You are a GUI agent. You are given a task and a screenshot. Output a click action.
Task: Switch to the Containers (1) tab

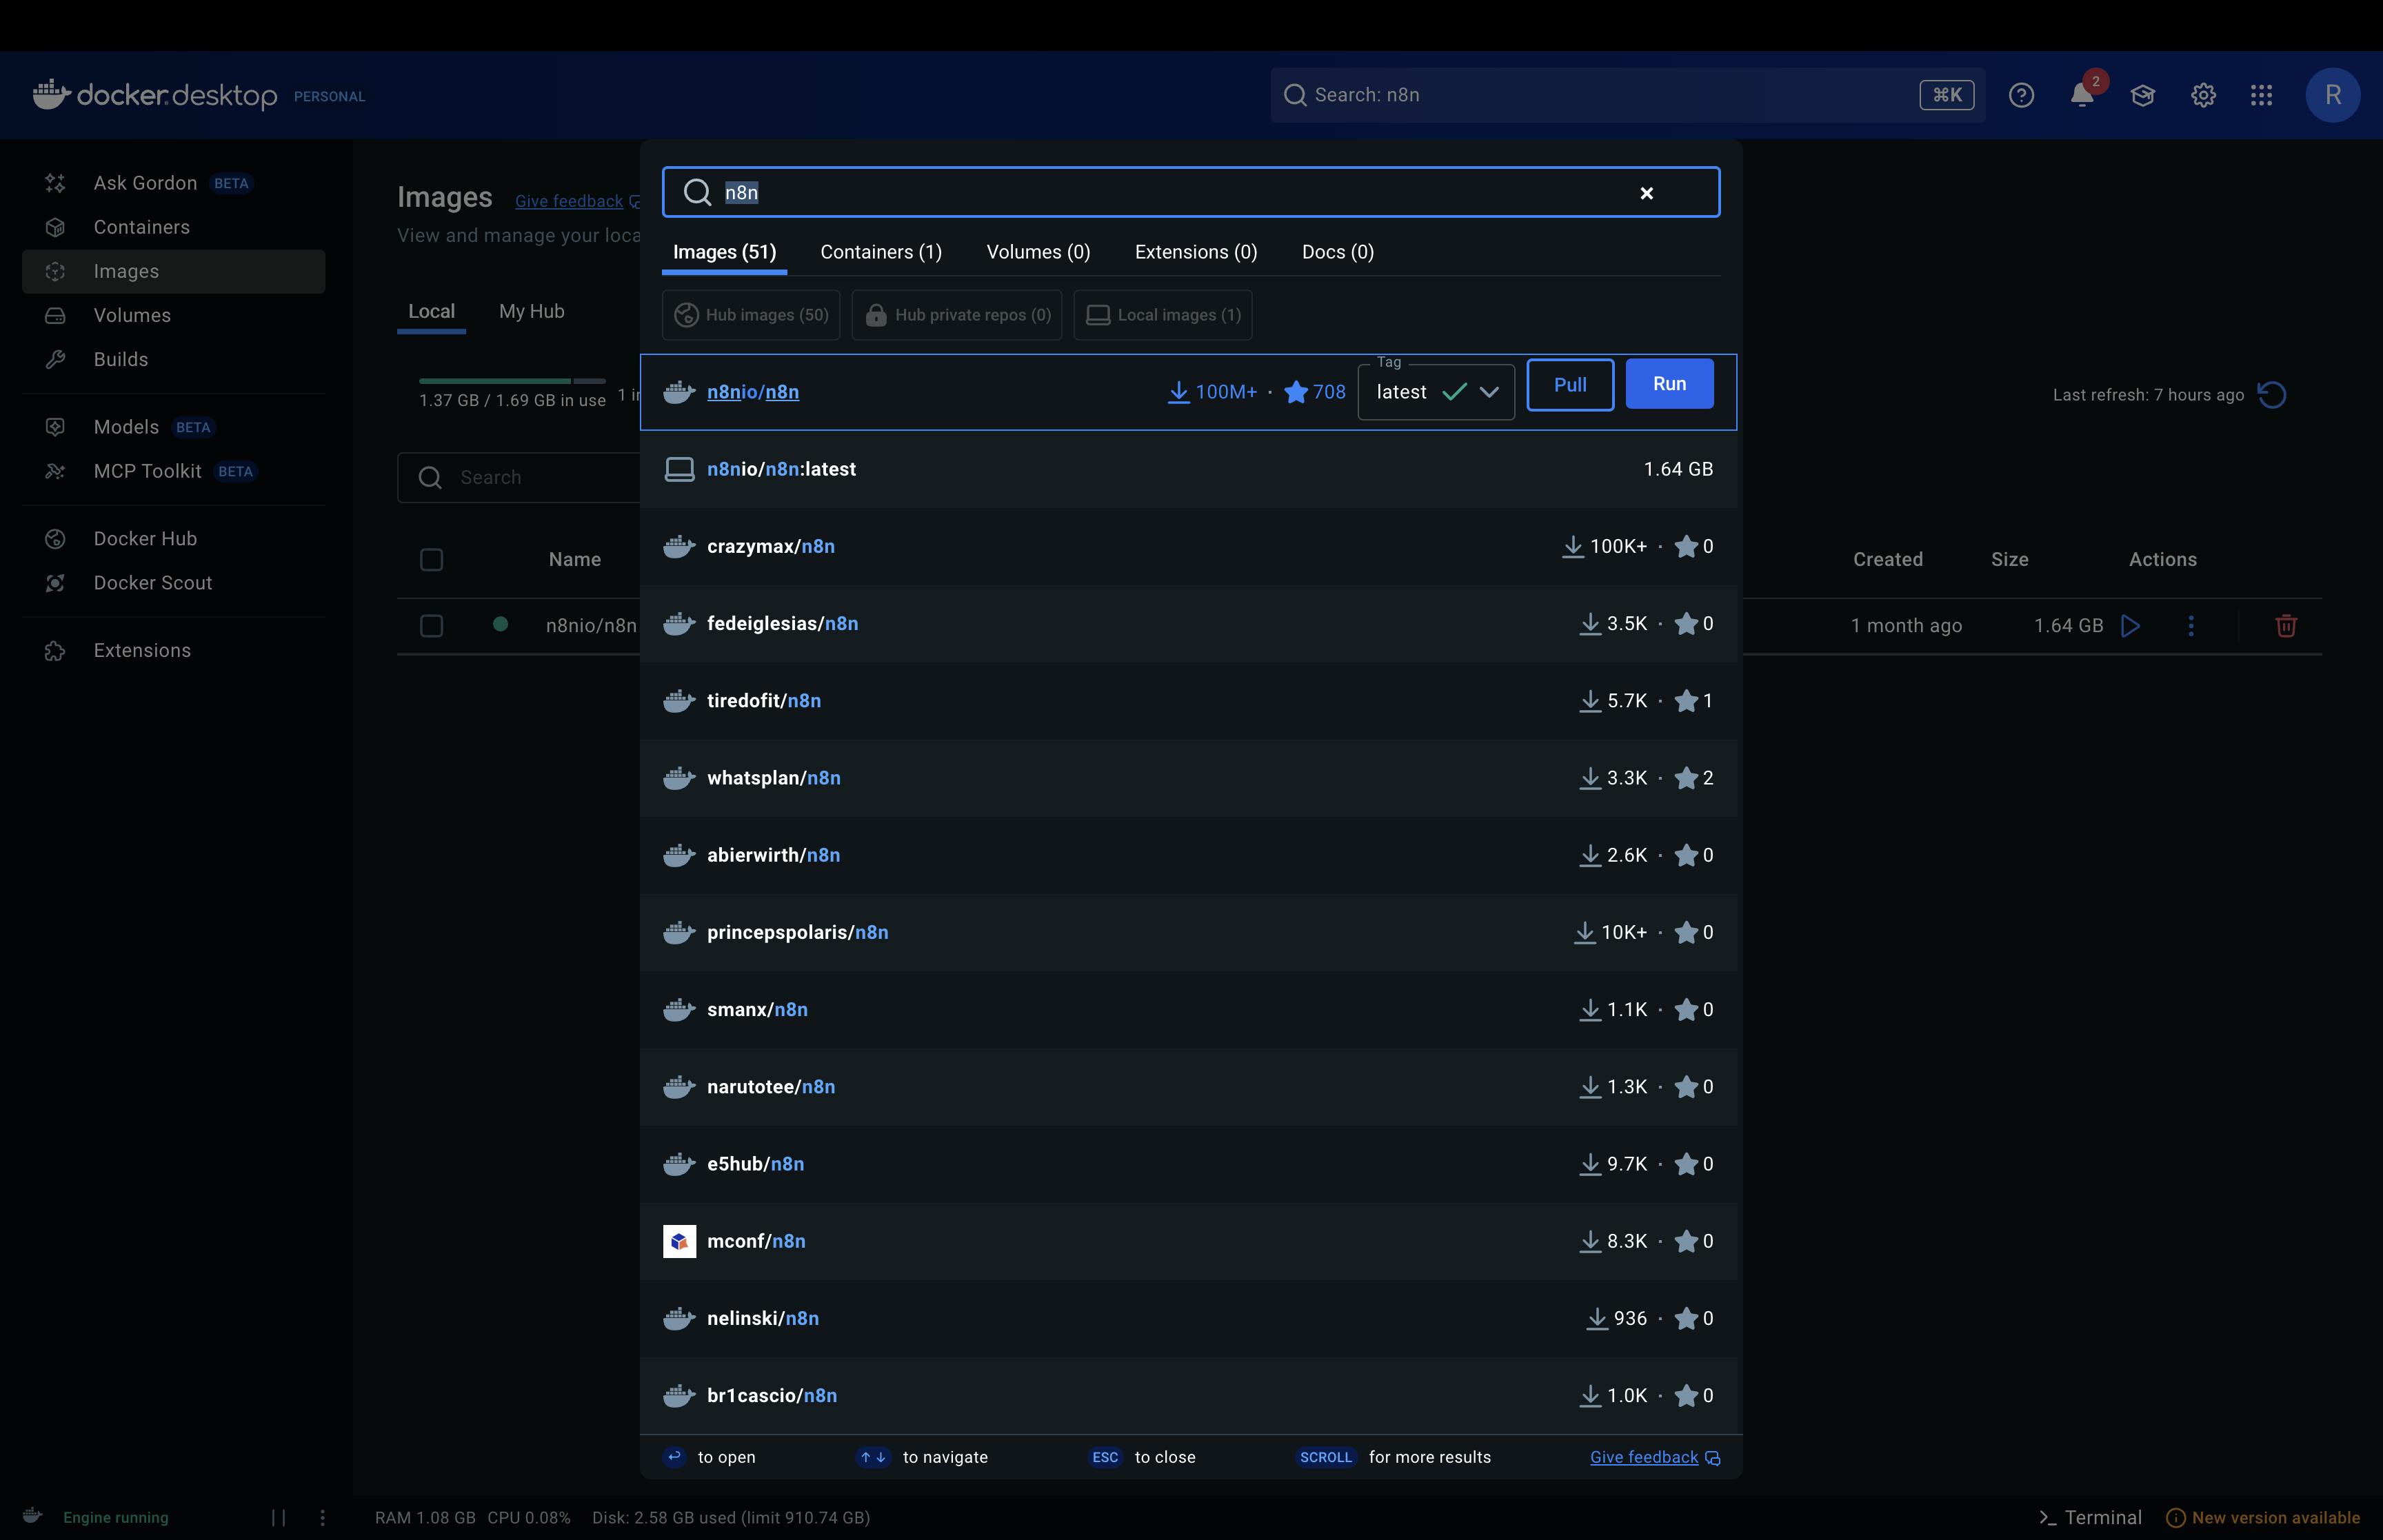881,252
